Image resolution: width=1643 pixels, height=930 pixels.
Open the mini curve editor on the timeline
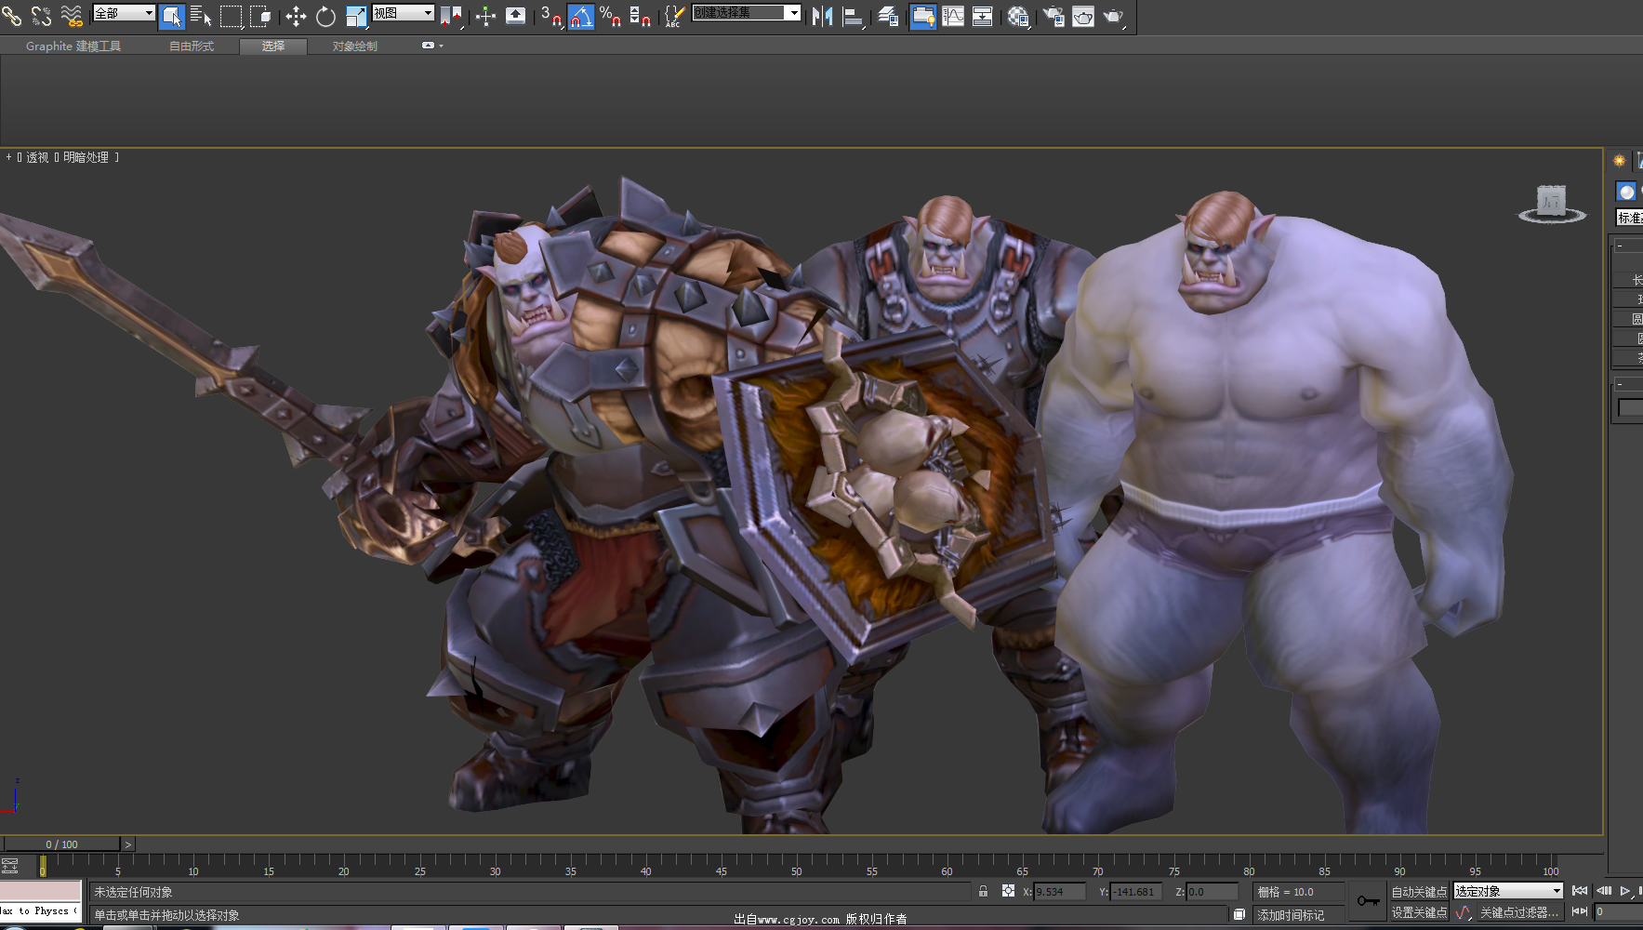pos(10,867)
